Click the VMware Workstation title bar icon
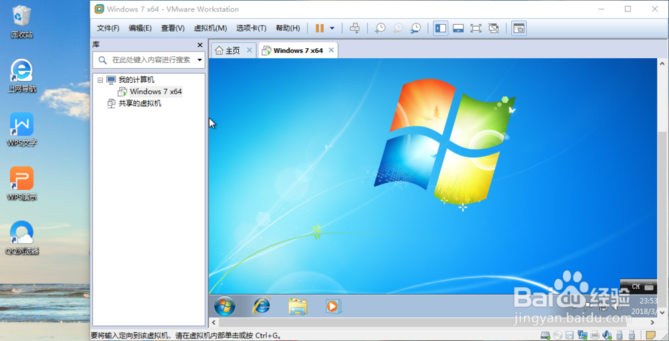The height and width of the screenshot is (341, 669). (99, 9)
